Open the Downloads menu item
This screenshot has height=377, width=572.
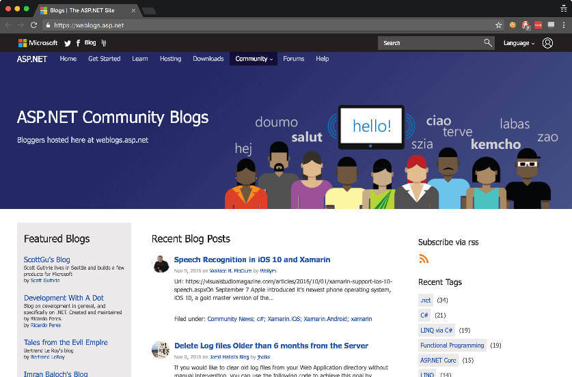[x=208, y=59]
